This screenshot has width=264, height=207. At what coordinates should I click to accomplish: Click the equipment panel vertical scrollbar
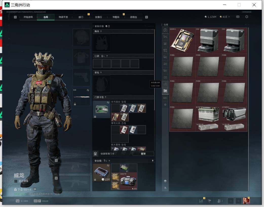click(x=155, y=70)
